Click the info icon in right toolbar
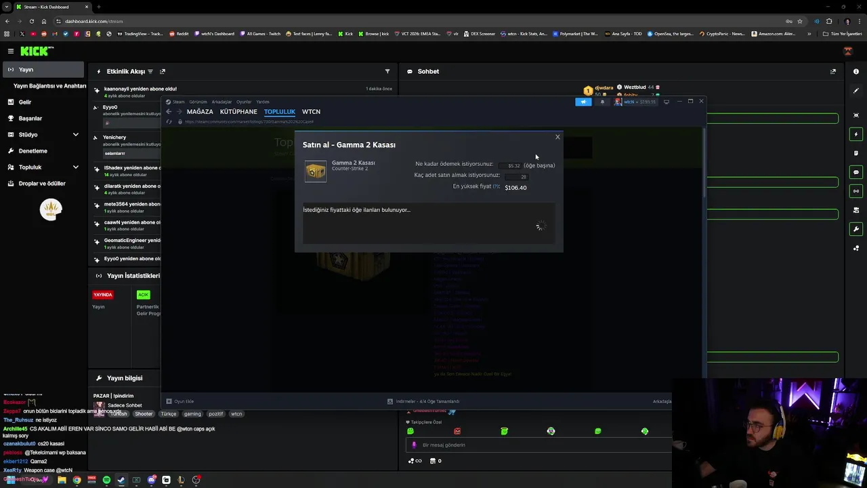This screenshot has height=488, width=867. pyautogui.click(x=856, y=71)
